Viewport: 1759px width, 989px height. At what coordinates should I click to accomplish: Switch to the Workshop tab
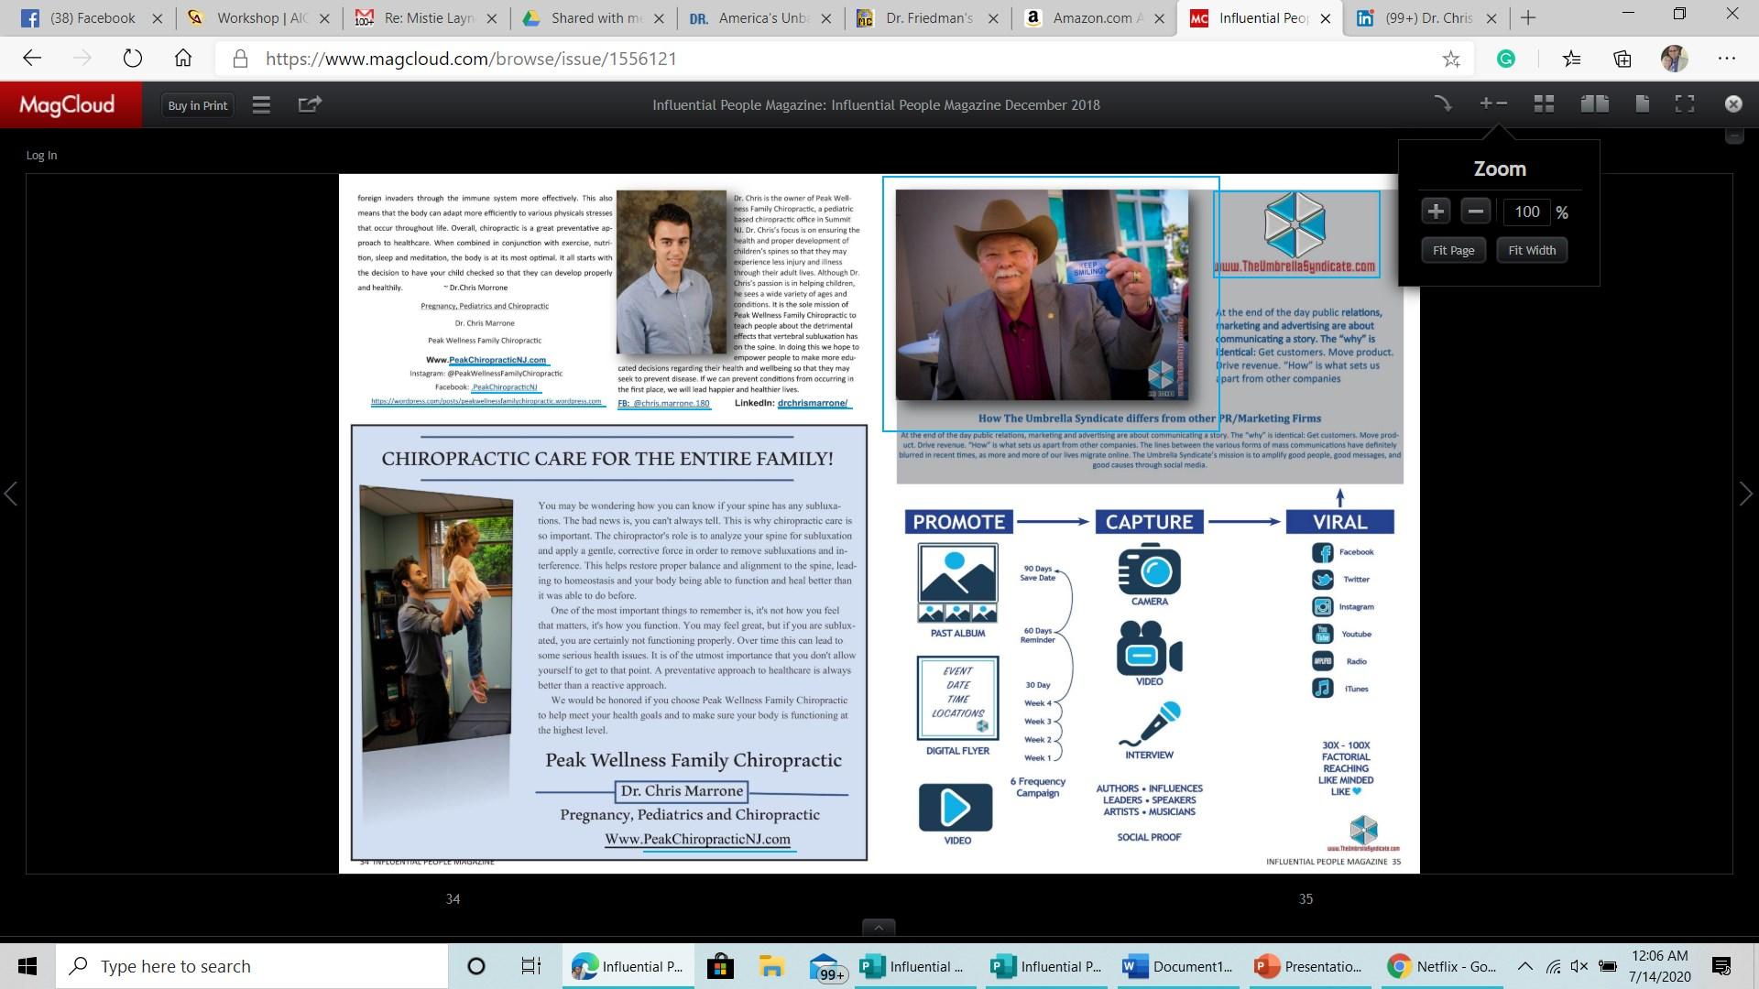tap(259, 17)
